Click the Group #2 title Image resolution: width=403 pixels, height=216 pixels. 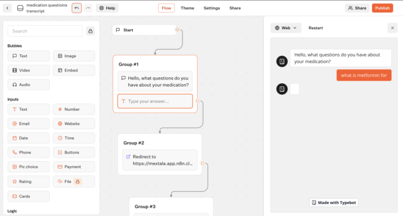(134, 143)
